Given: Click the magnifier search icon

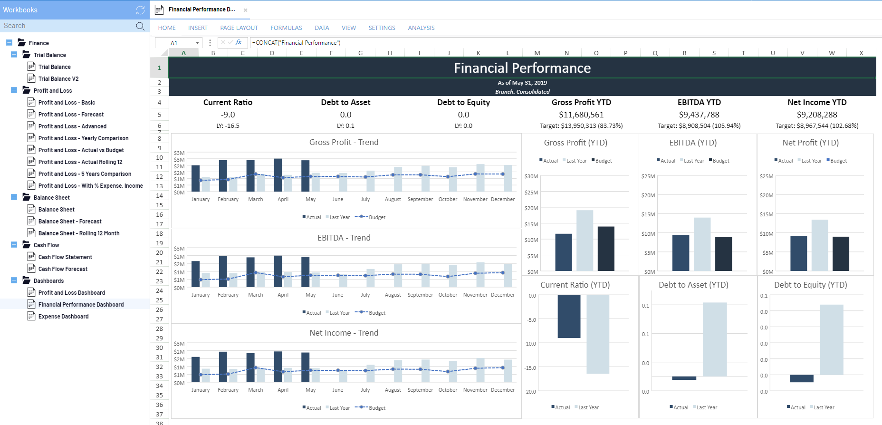Looking at the screenshot, I should [140, 26].
